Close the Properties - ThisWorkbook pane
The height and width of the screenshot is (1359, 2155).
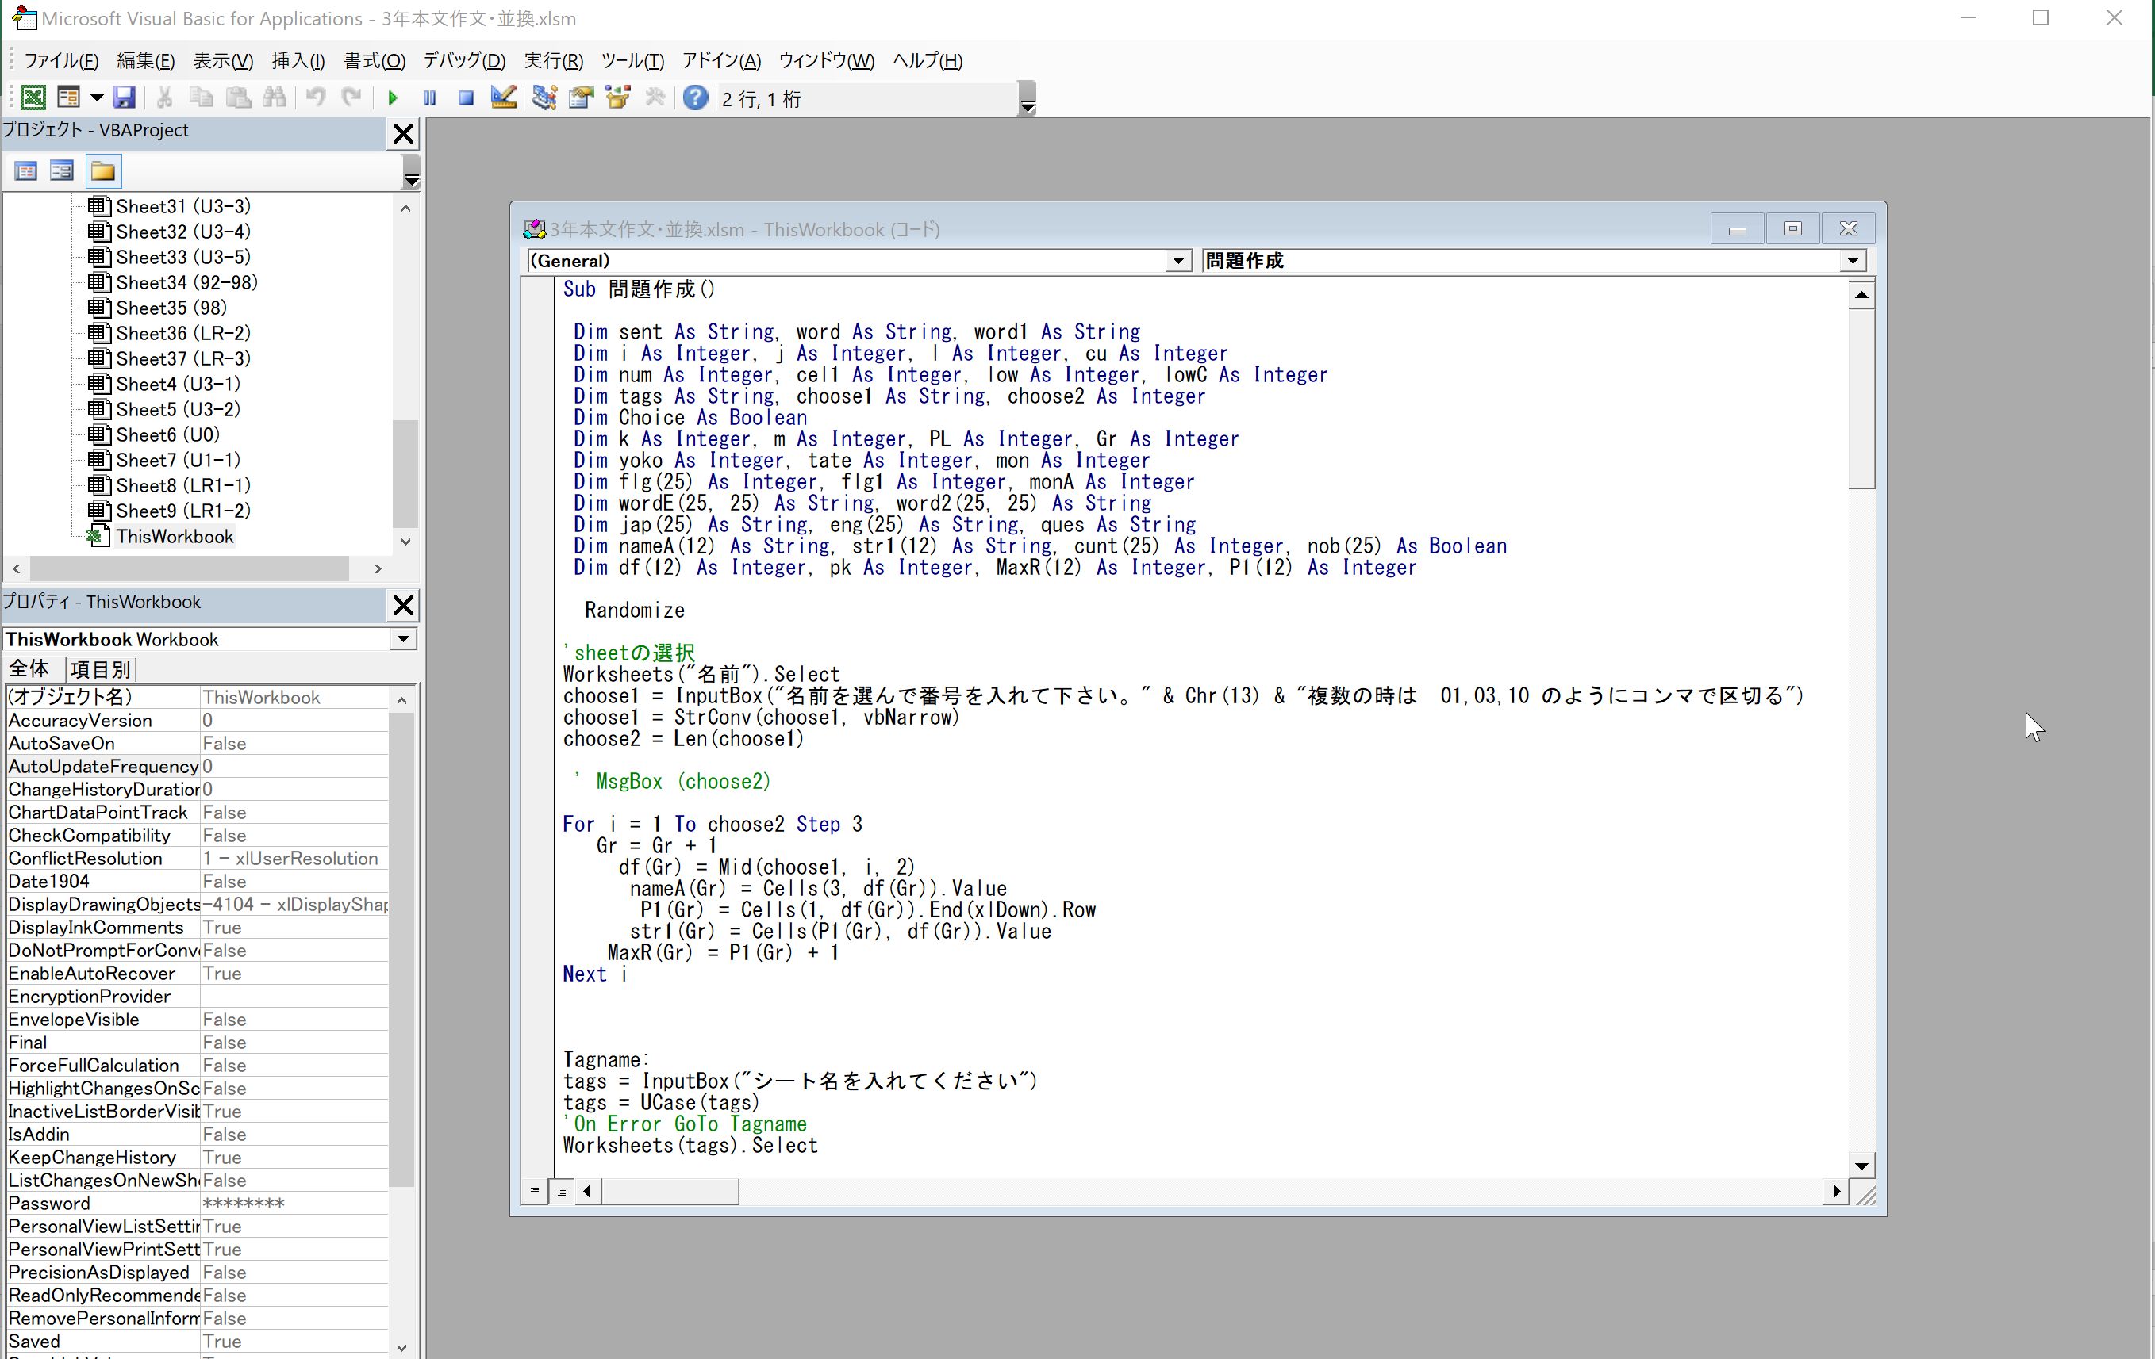point(404,605)
